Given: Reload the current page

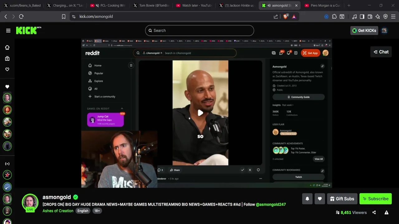Looking at the screenshot, I should pos(21,16).
